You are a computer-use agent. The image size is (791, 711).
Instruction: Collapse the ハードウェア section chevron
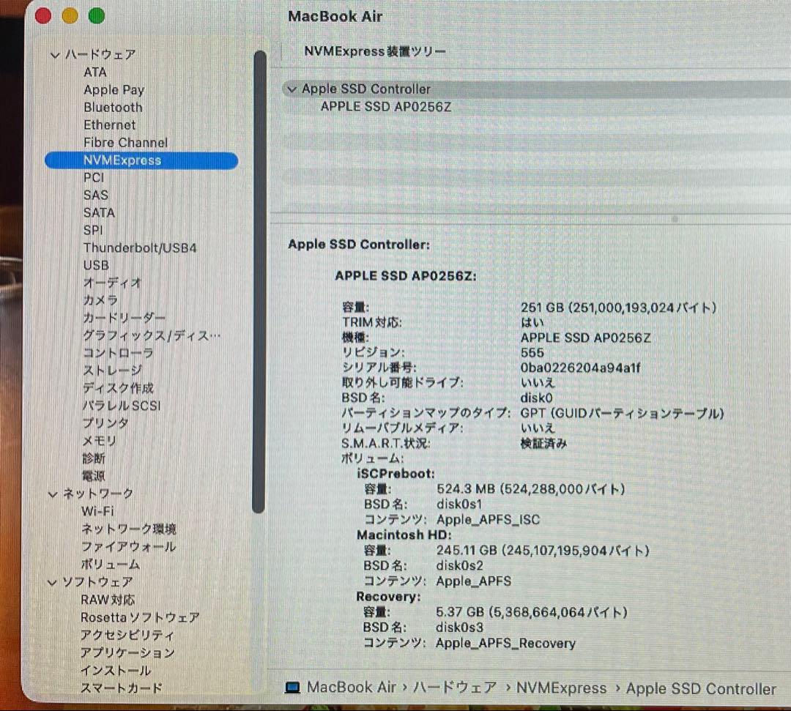[x=55, y=54]
